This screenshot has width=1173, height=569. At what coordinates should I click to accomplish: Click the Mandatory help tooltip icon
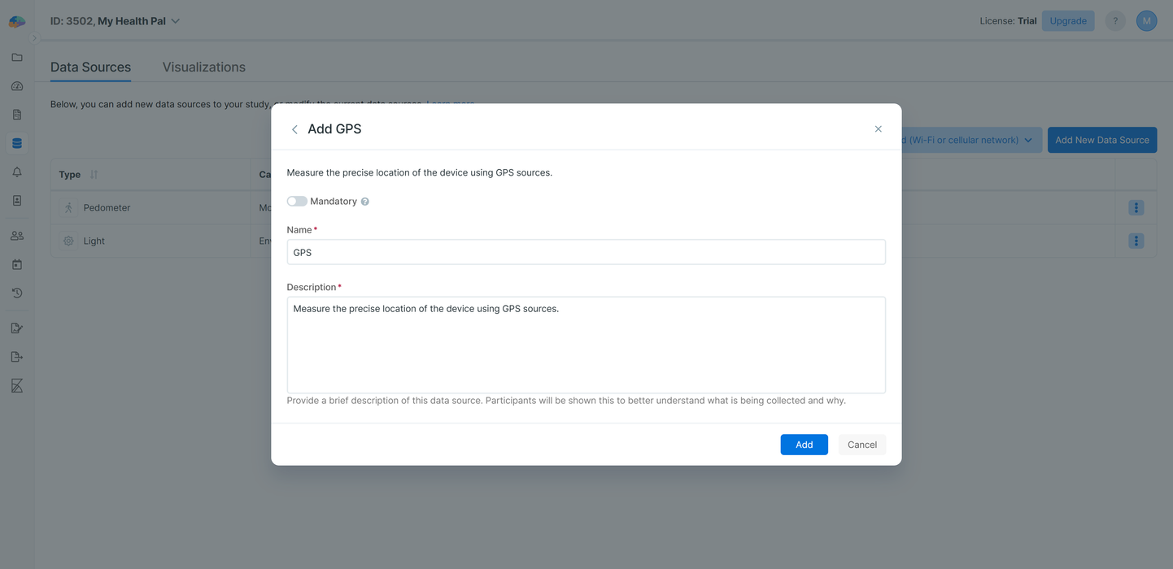tap(364, 201)
